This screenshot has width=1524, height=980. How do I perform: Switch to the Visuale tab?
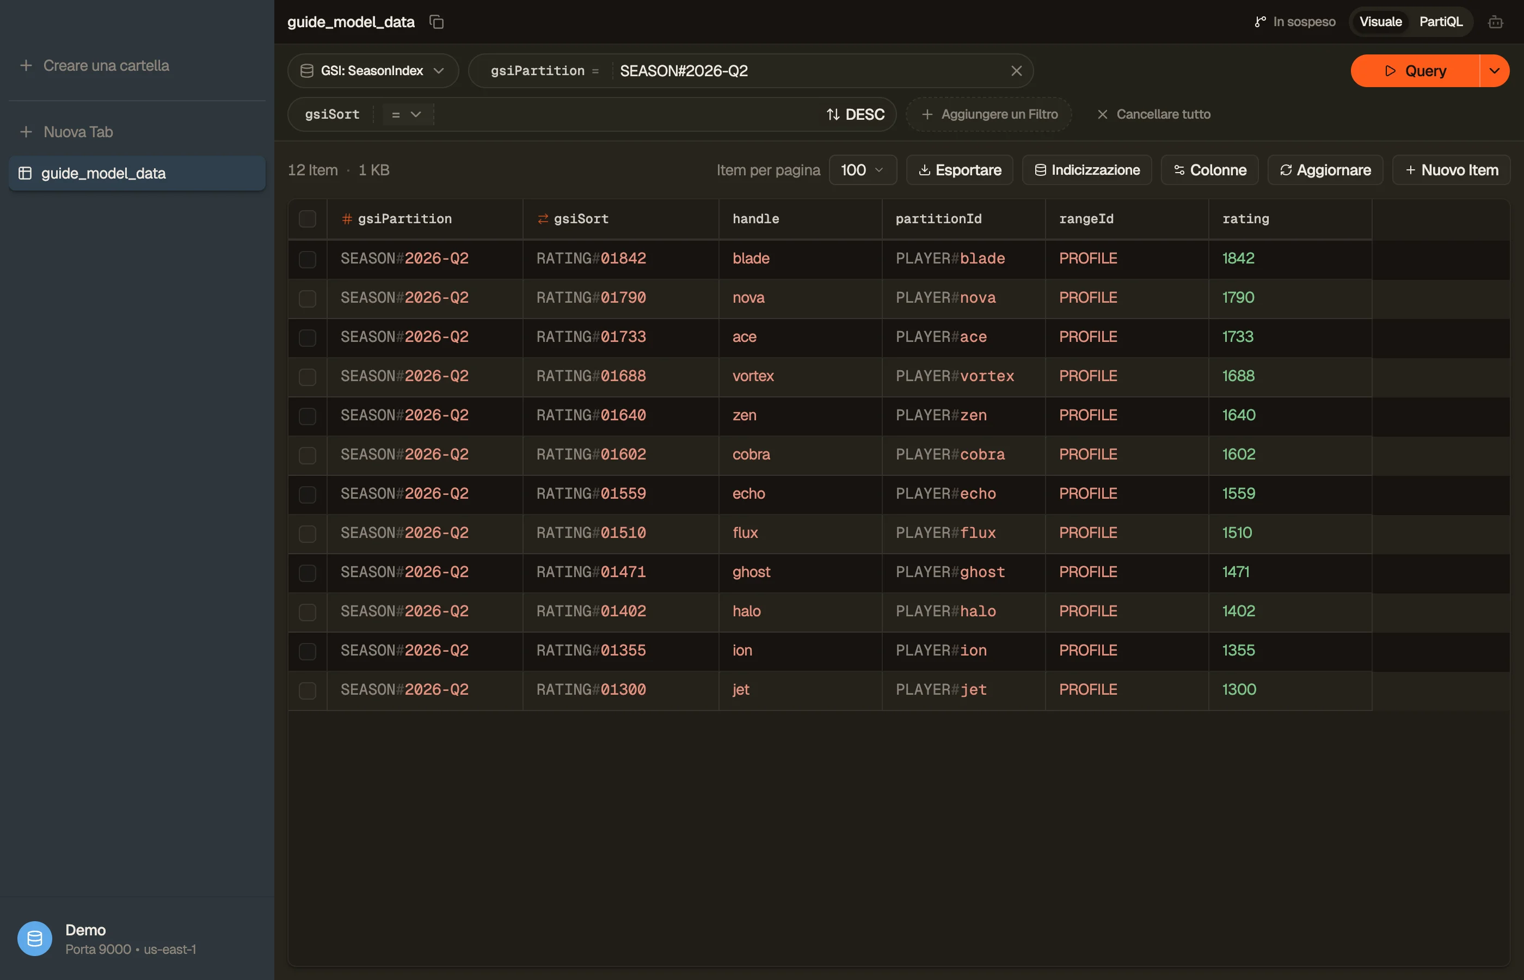pos(1381,22)
